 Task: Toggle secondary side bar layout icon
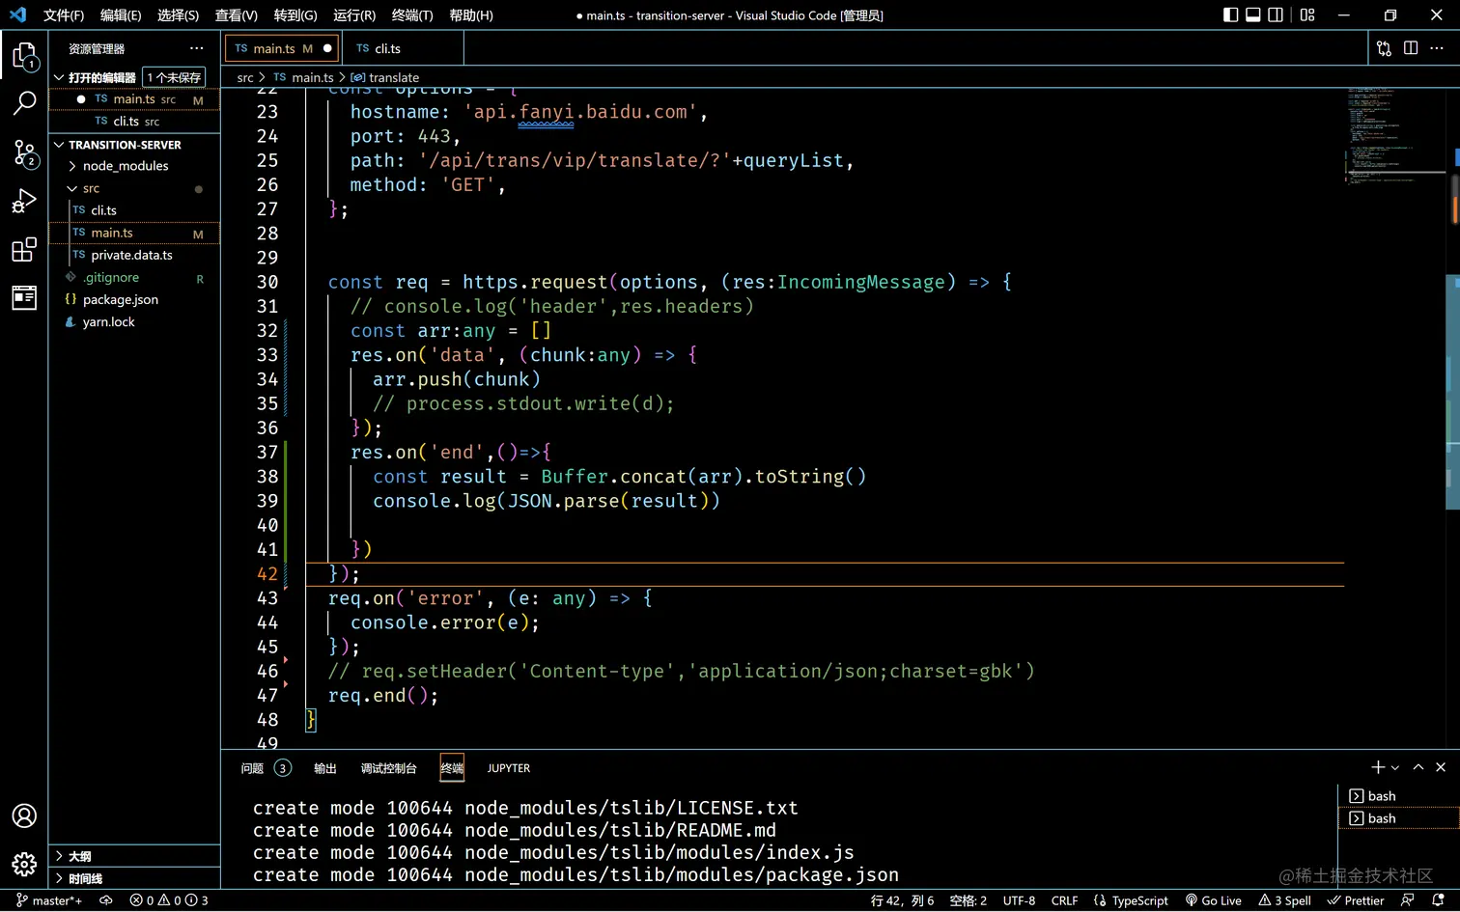tap(1276, 14)
